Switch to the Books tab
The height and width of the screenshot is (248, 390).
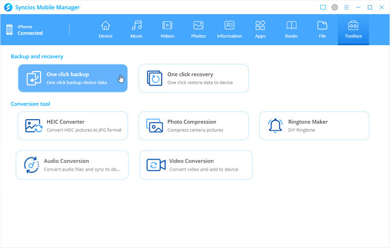(x=291, y=30)
